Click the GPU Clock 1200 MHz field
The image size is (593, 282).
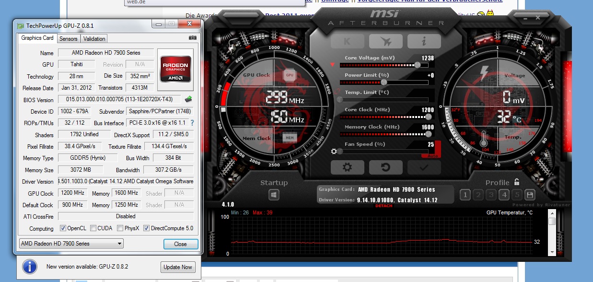pos(73,193)
